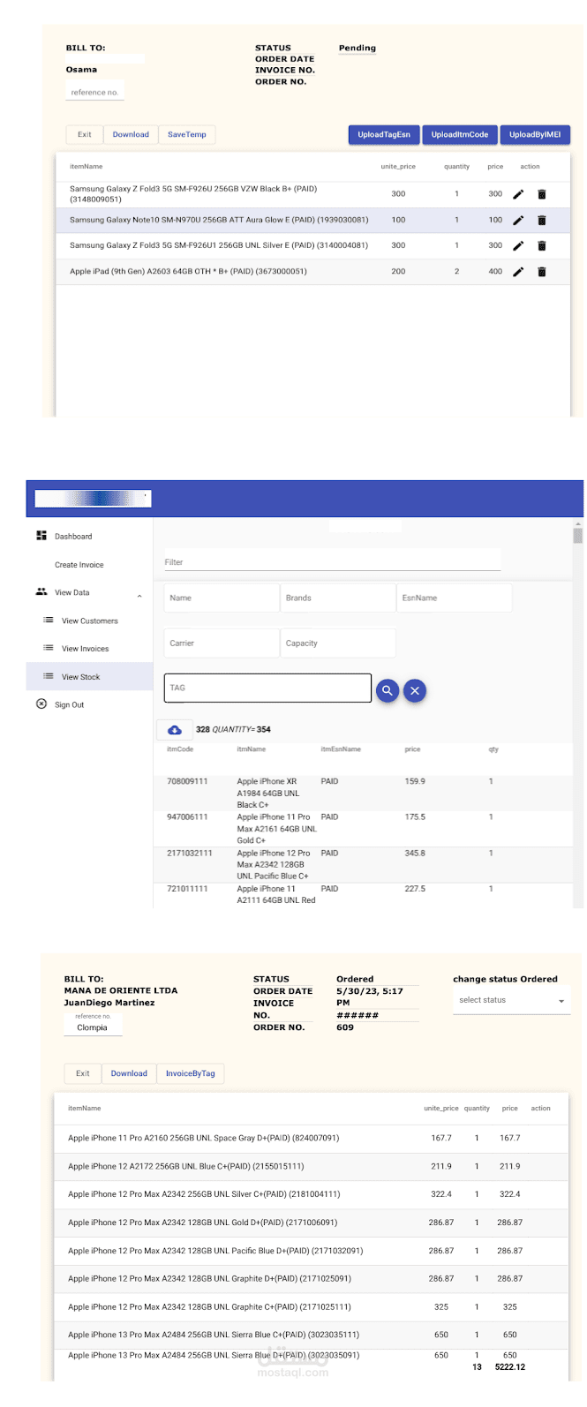Delete the Samsung Galaxy Note10 Aura Glow row
This screenshot has height=1407, width=587.
click(542, 220)
